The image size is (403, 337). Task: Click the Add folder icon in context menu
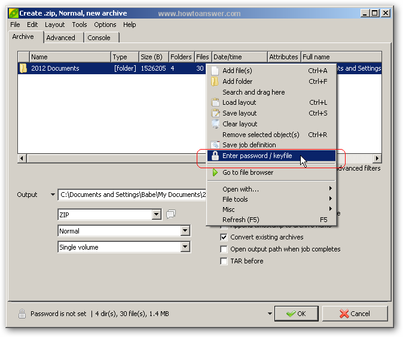point(215,81)
